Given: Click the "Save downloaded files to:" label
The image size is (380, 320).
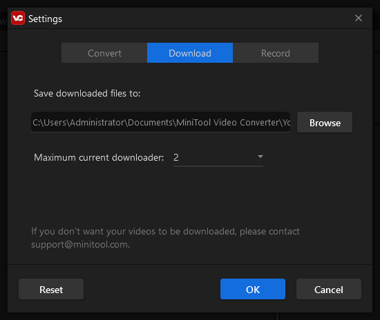Looking at the screenshot, I should (x=87, y=93).
